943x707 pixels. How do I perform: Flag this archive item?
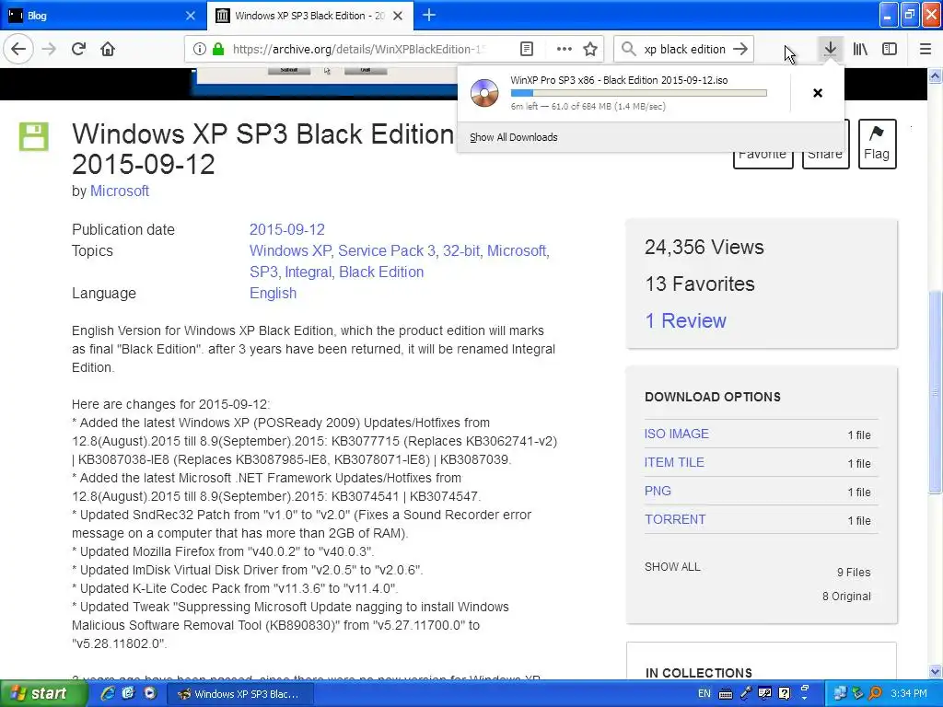(x=877, y=145)
